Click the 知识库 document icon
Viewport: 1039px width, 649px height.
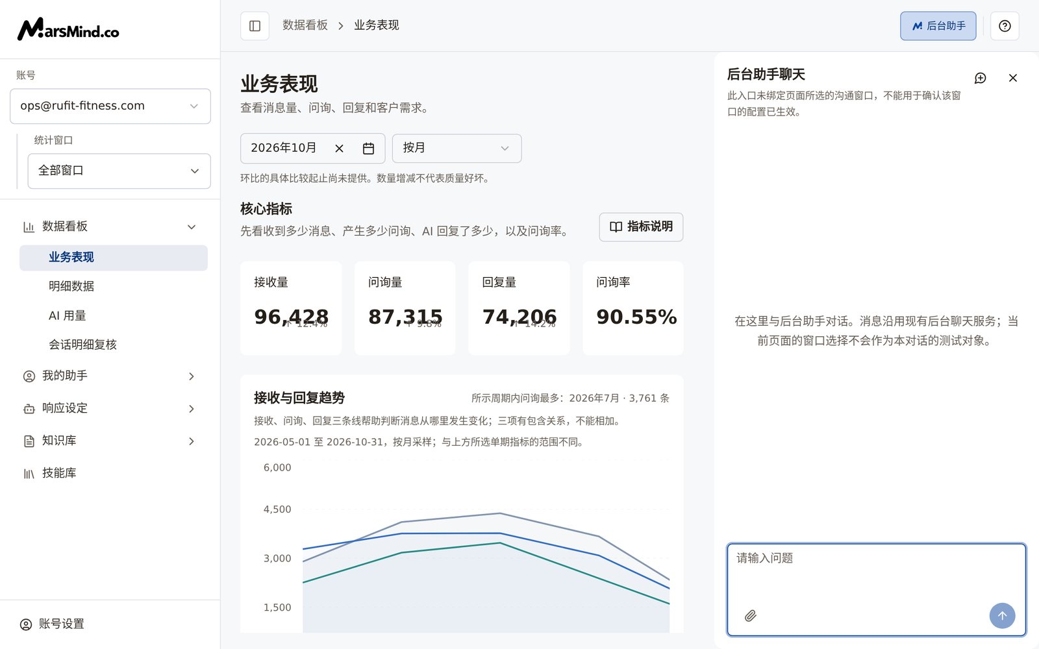point(29,441)
